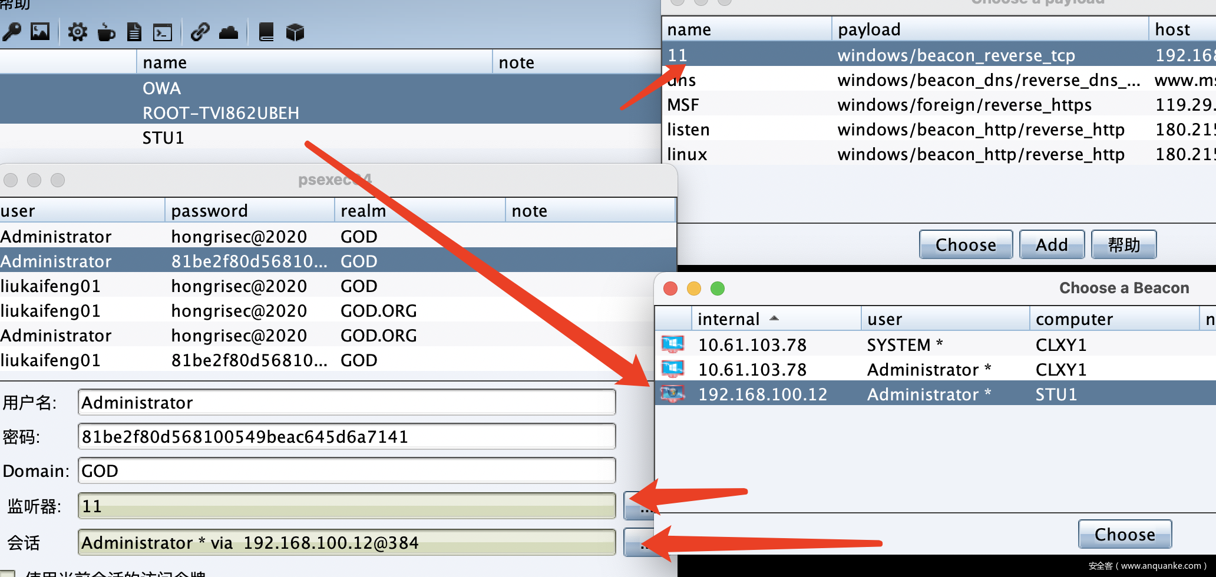Sort credentials by the user column header
This screenshot has height=577, width=1216.
pos(82,210)
